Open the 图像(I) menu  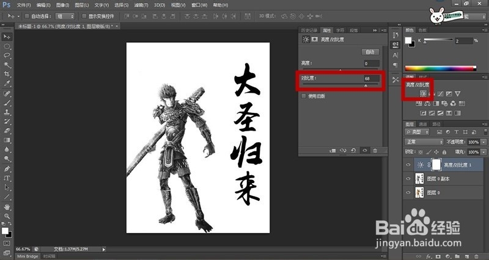point(62,5)
